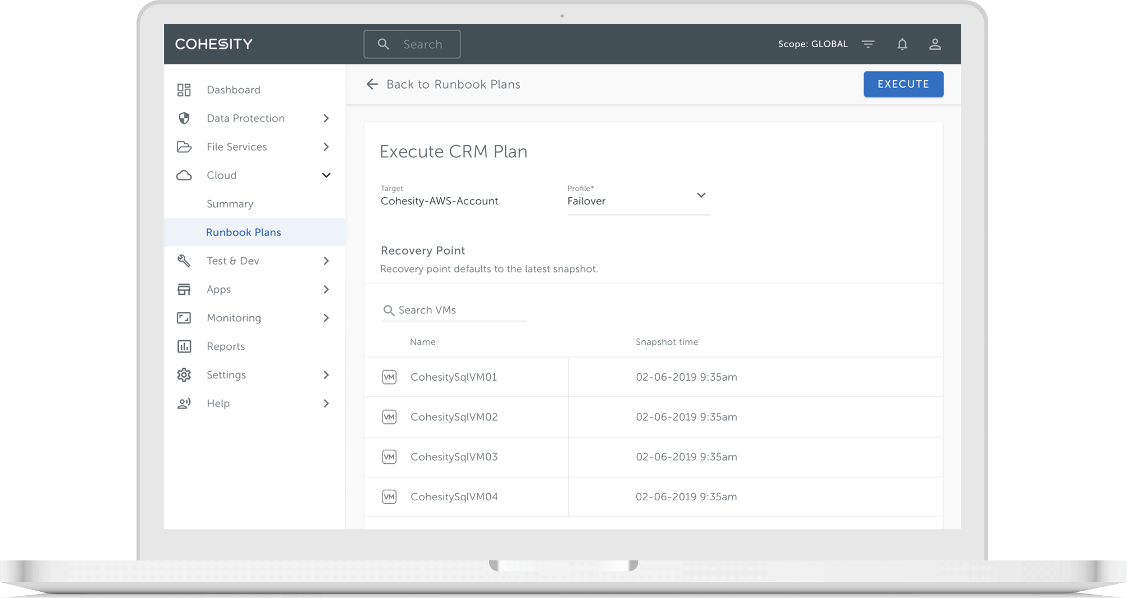Click the Snapshot time column header
1127x598 pixels.
(667, 342)
